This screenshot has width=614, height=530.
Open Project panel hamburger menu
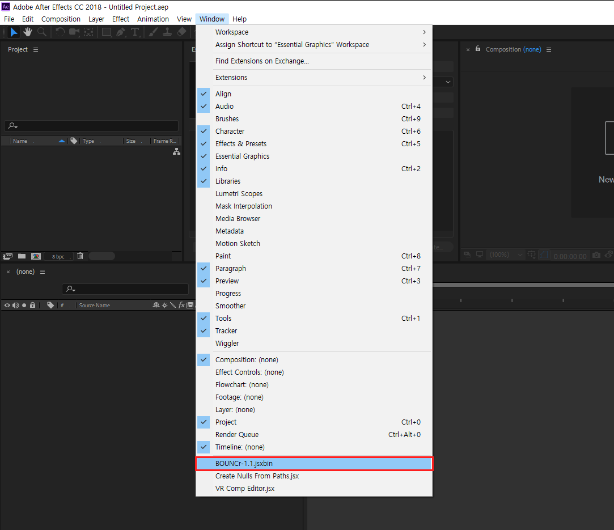[36, 50]
